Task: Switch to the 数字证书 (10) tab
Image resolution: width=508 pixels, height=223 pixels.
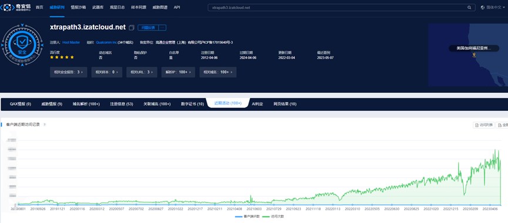Action: 193,104
